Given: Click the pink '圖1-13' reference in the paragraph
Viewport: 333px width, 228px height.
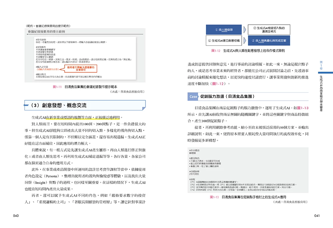Looking at the screenshot, I should (303, 108).
